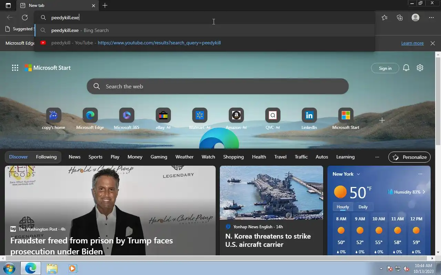Screen dimensions: 441x275
Task: Select the Daily forecast tab
Action: pos(363,207)
